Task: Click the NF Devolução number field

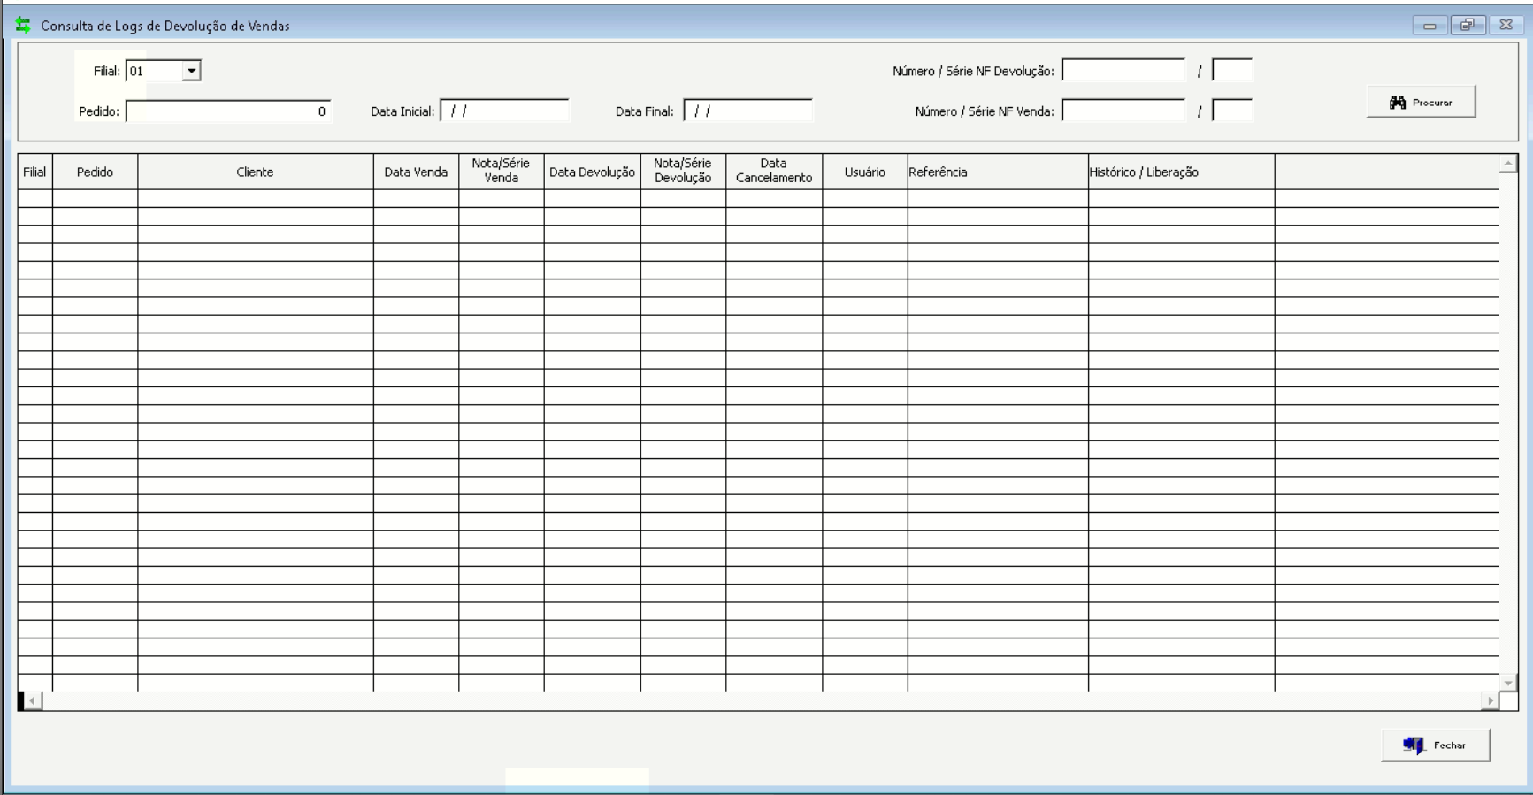Action: 1123,71
